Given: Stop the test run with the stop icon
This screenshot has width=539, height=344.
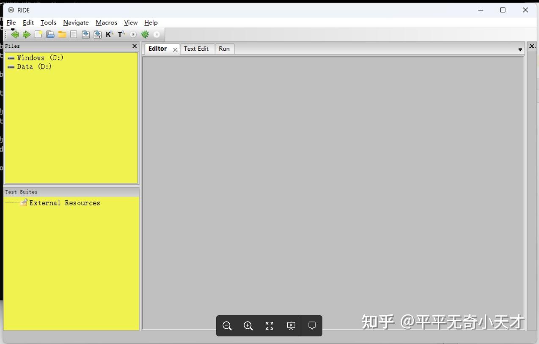Looking at the screenshot, I should coord(157,34).
